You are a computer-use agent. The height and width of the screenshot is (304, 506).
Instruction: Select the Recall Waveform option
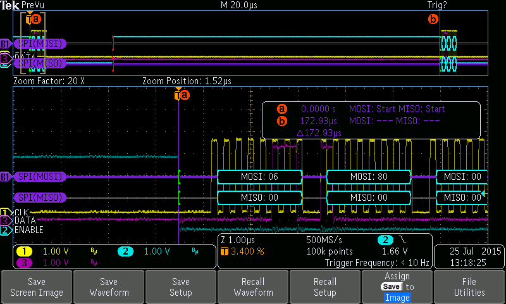(253, 286)
